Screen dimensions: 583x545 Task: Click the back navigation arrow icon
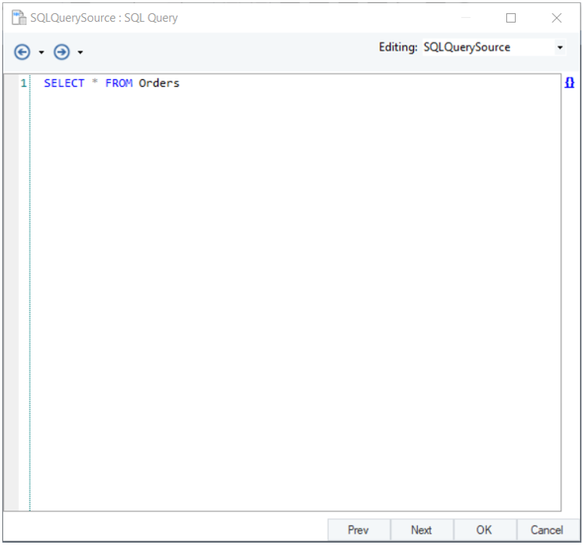23,52
